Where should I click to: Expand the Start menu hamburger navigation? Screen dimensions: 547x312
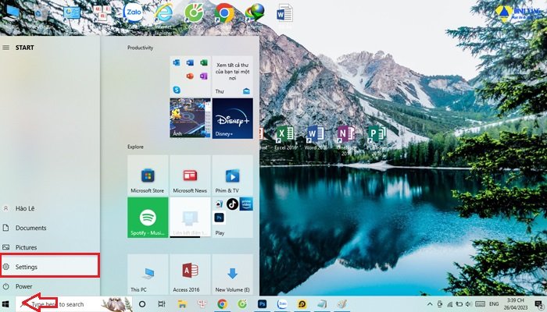point(7,48)
